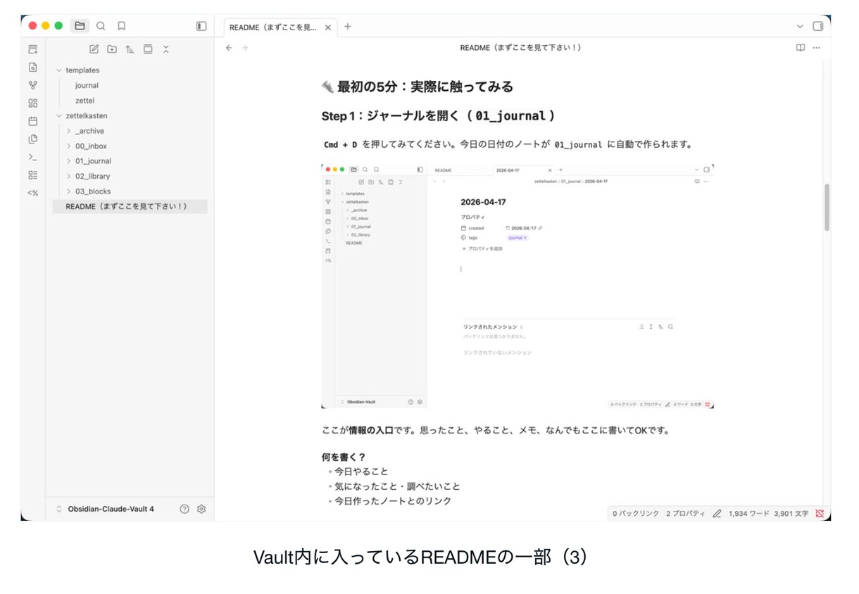Viewport: 859px width, 594px height.
Task: Click the 1,934 ワード word count
Action: pyautogui.click(x=748, y=514)
